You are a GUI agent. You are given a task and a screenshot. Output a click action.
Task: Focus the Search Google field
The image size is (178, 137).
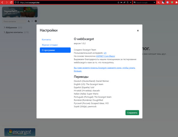[145, 2]
